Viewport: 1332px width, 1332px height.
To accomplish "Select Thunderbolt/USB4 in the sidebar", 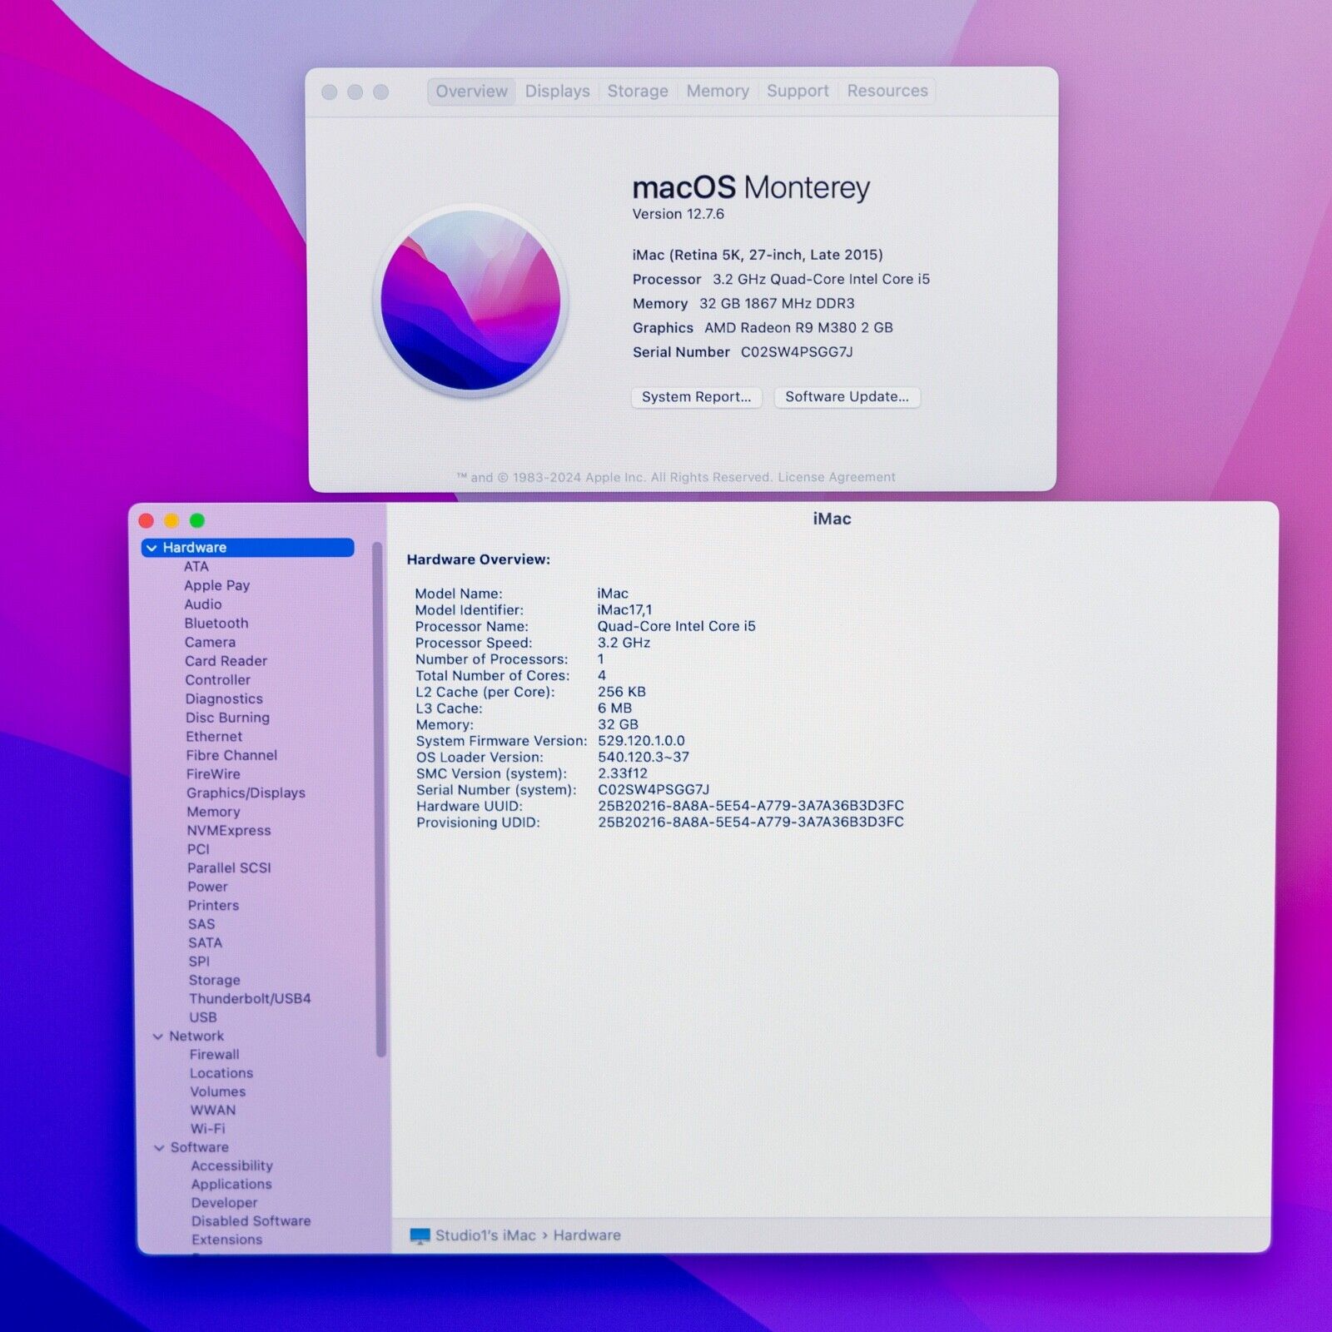I will click(250, 999).
